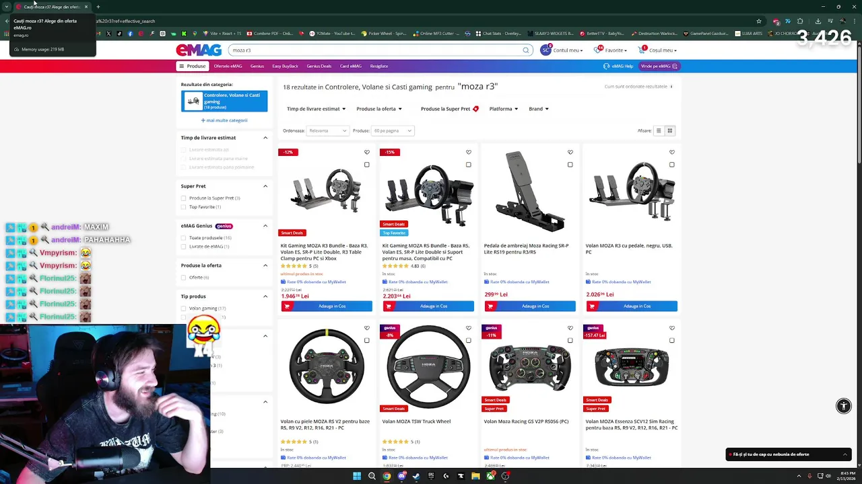Tick compare checkbox on Kit Gaming MOZA R3 Bundle
This screenshot has width=862, height=484.
point(367,165)
